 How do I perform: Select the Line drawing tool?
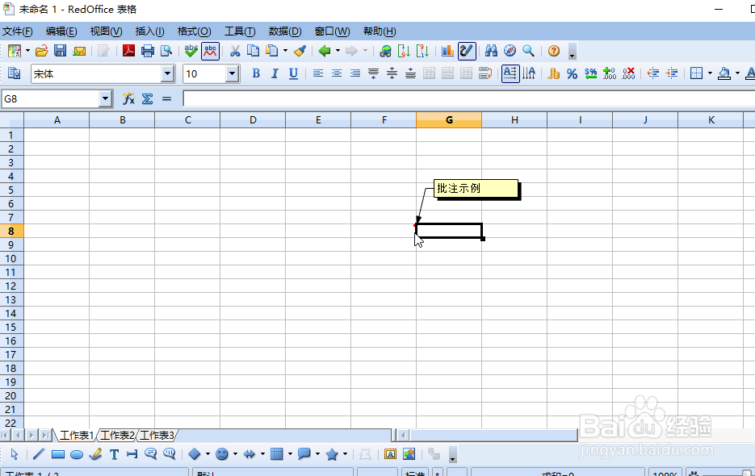pyautogui.click(x=39, y=454)
